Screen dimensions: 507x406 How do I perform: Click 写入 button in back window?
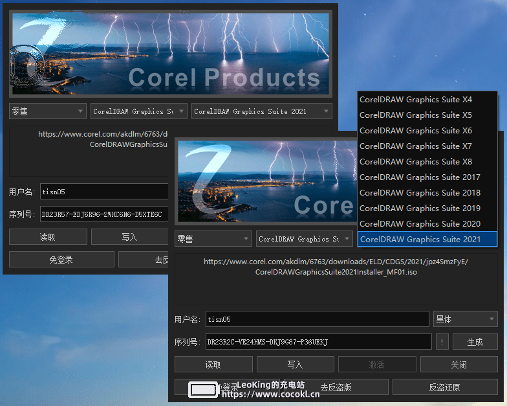129,237
